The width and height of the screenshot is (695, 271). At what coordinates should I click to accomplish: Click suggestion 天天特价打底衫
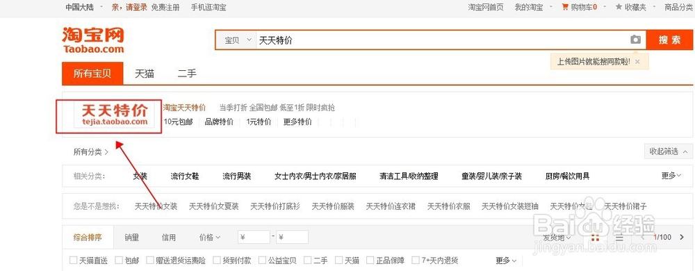[275, 206]
